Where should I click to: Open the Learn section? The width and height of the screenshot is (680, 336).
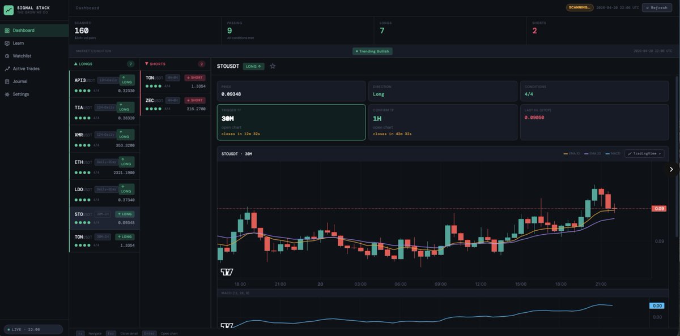point(18,43)
